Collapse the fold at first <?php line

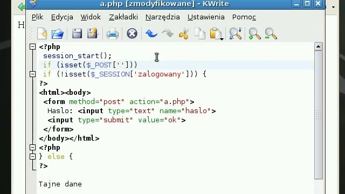click(x=32, y=47)
